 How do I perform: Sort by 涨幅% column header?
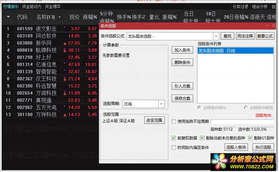(90, 17)
